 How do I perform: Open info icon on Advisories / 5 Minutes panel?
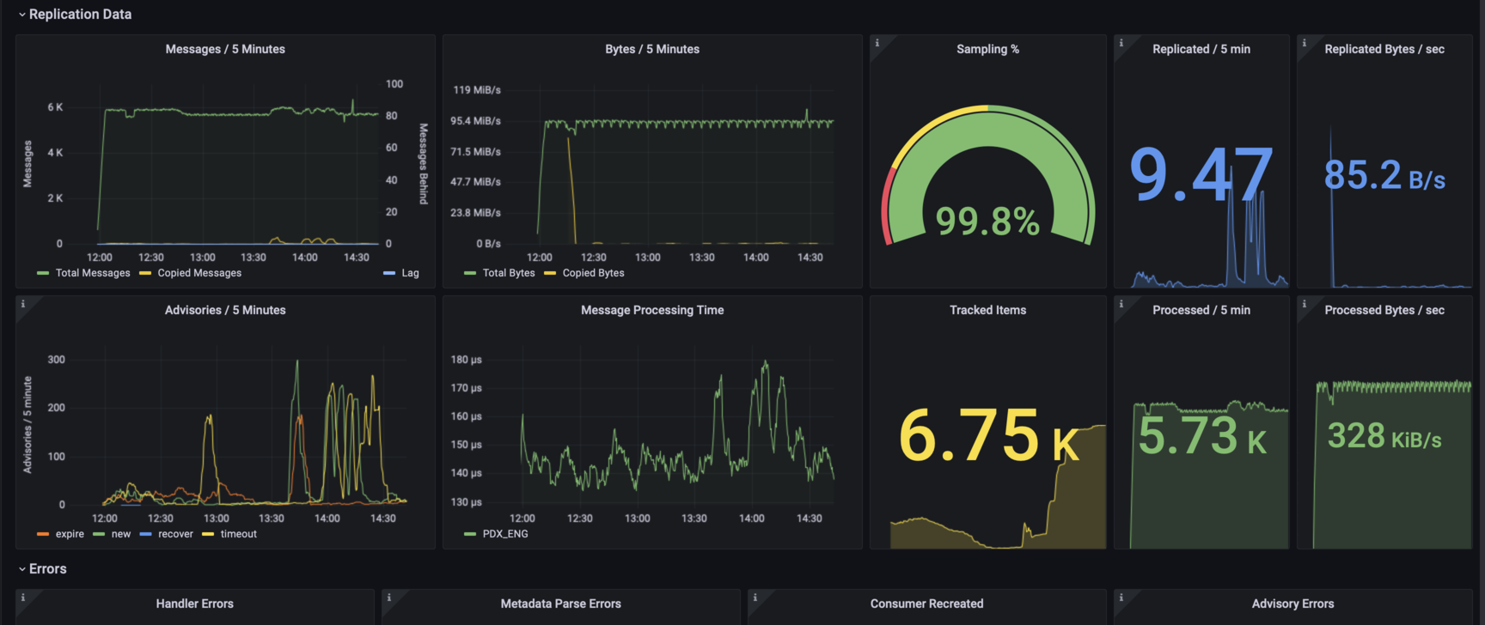(22, 304)
